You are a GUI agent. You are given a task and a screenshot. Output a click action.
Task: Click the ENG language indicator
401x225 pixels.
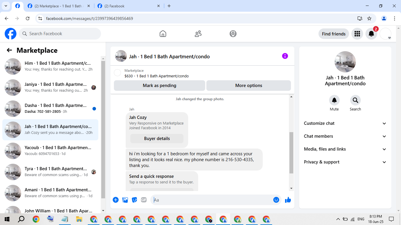pyautogui.click(x=361, y=219)
